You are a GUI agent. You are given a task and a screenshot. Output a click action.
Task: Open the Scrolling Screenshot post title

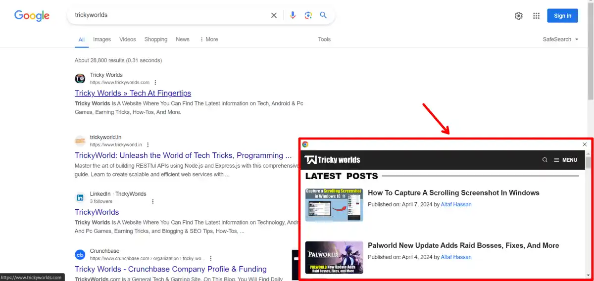453,193
